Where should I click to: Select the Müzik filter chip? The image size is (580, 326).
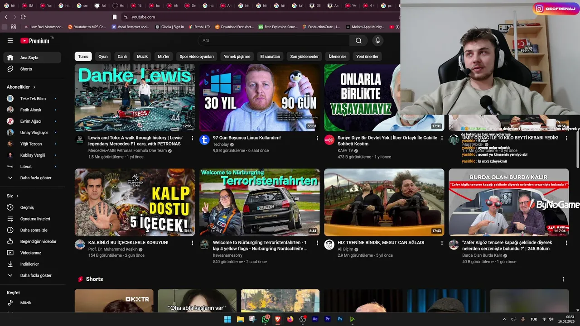click(x=142, y=57)
